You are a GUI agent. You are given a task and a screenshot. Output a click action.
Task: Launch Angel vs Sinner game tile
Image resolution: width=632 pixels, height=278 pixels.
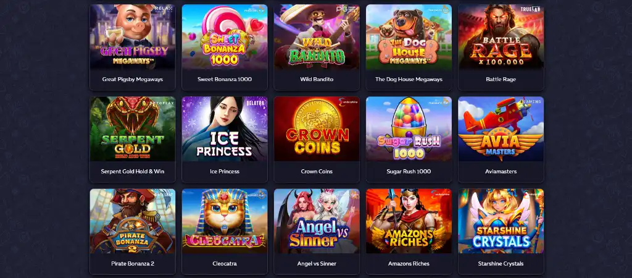(317, 221)
